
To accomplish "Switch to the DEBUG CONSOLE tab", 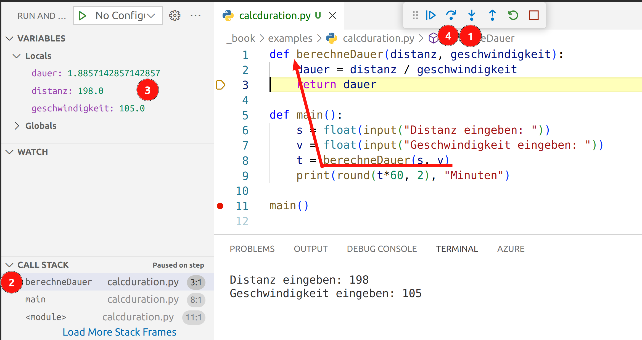I will tap(382, 249).
